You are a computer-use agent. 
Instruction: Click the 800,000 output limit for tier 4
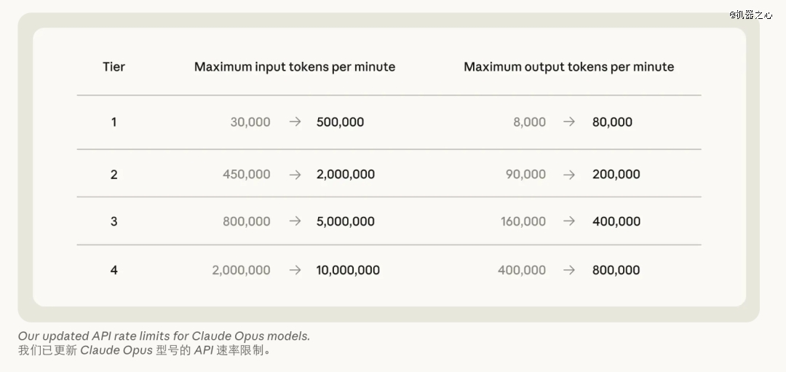[616, 270]
